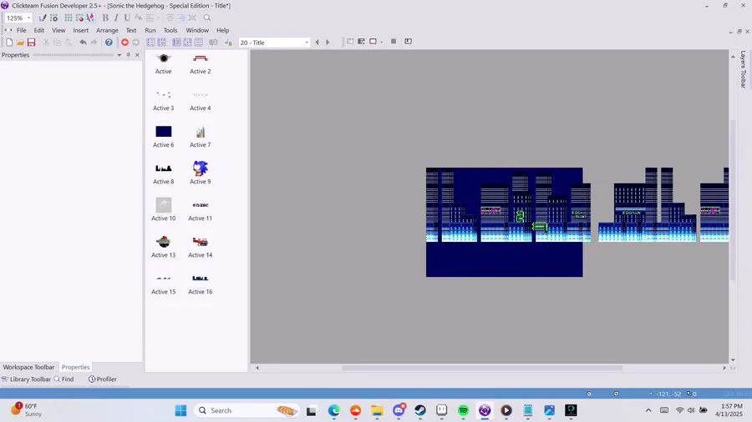Click the Open folder icon
The height and width of the screenshot is (422, 752).
coord(20,42)
